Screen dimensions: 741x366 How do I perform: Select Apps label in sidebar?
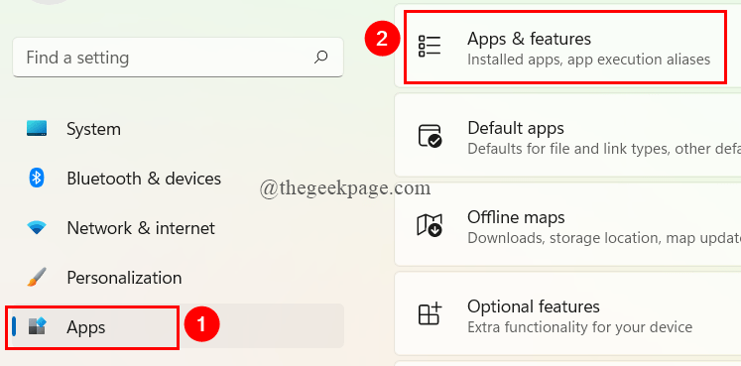[86, 327]
